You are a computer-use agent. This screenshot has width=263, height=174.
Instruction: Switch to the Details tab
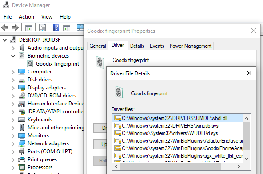137,46
